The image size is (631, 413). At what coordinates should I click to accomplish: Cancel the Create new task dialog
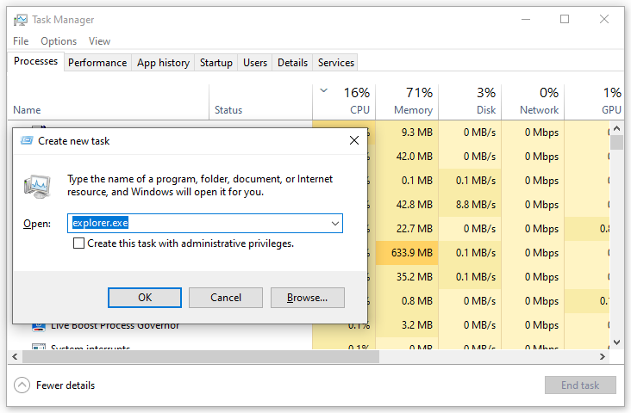(226, 298)
